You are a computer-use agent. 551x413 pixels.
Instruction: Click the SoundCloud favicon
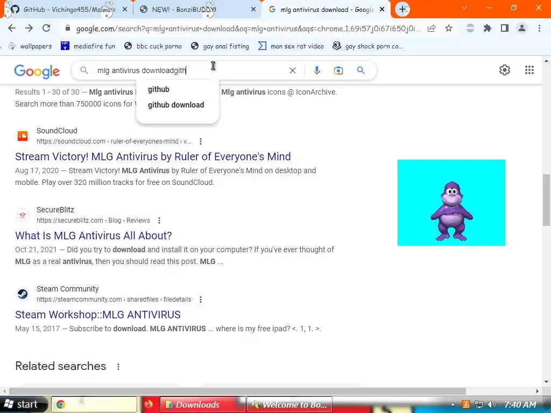[x=23, y=136]
